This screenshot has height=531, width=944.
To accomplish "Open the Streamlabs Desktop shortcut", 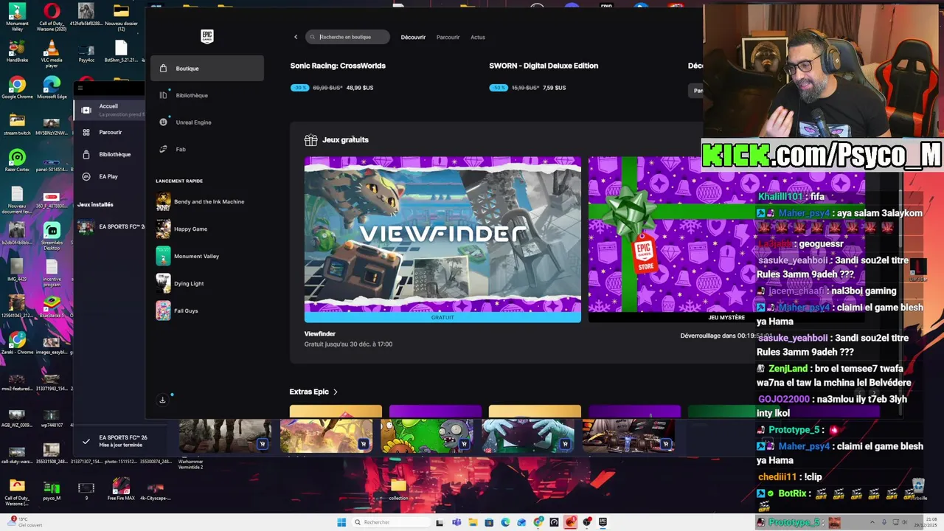I will (x=52, y=235).
